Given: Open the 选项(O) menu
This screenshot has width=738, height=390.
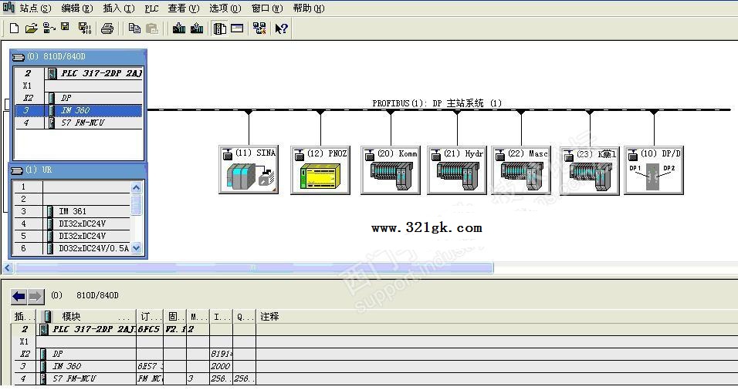Looking at the screenshot, I should [x=225, y=8].
